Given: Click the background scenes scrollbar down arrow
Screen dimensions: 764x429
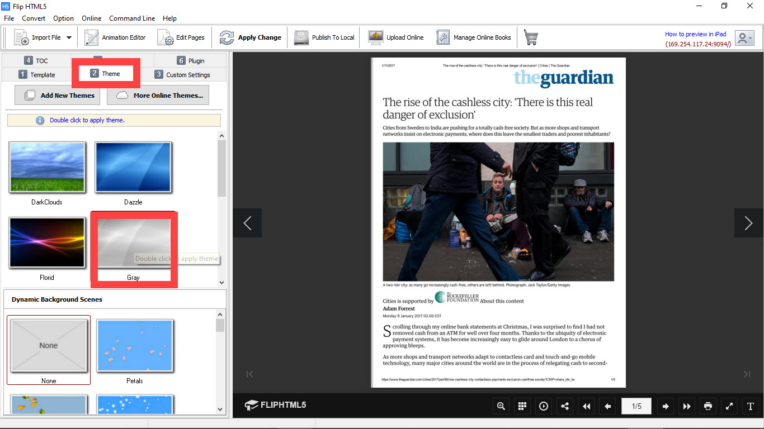Looking at the screenshot, I should click(x=220, y=409).
